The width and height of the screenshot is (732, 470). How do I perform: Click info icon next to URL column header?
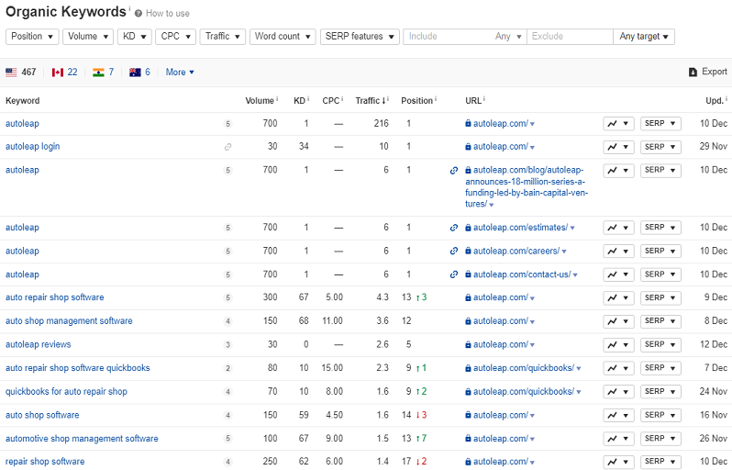point(484,98)
